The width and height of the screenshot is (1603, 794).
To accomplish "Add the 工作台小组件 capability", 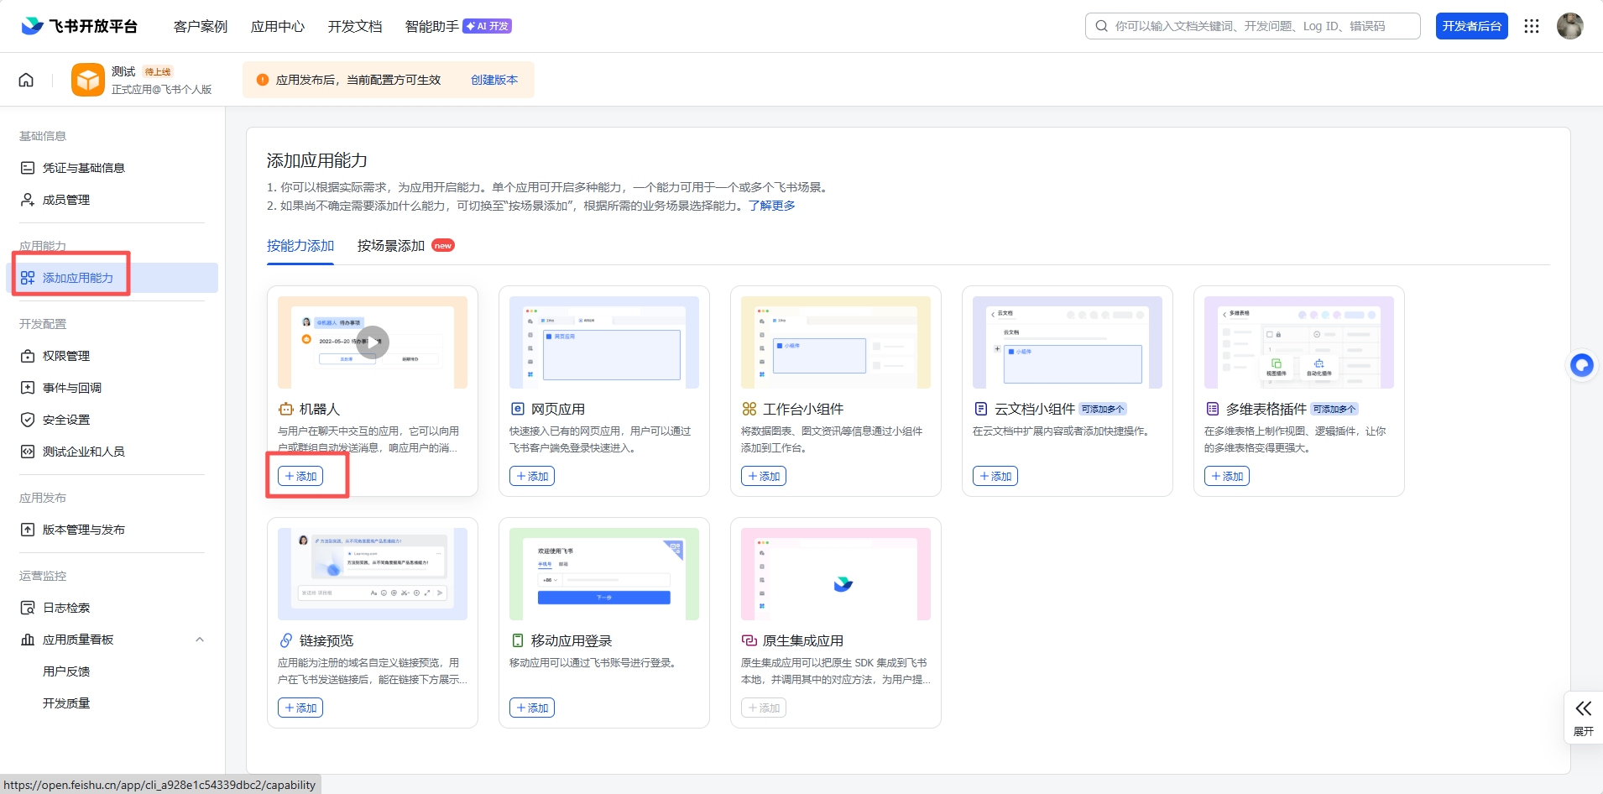I will click(764, 476).
